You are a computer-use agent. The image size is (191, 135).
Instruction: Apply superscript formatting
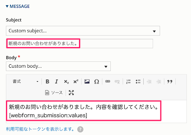[76, 82]
